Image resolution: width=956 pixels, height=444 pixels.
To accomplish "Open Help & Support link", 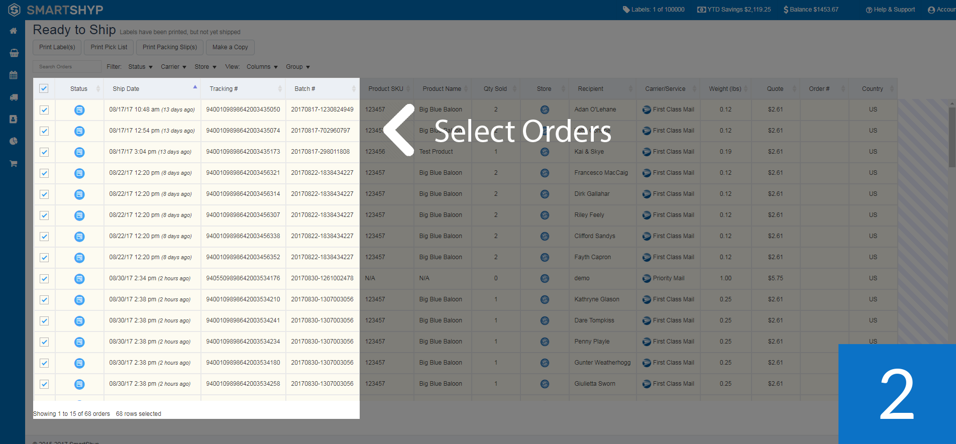I will point(891,10).
